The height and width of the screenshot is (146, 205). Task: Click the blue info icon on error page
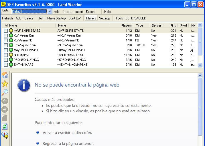[24, 85]
